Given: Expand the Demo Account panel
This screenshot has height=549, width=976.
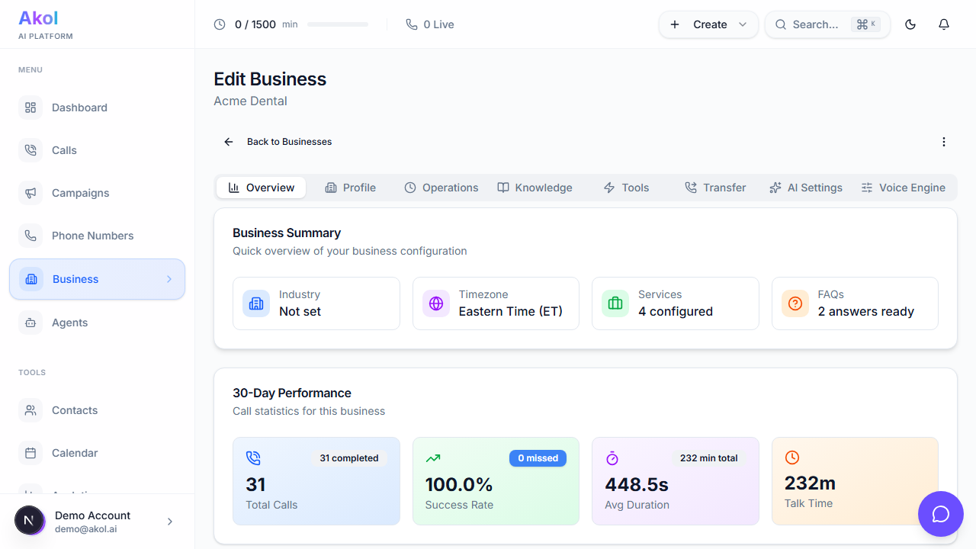Looking at the screenshot, I should pyautogui.click(x=169, y=522).
